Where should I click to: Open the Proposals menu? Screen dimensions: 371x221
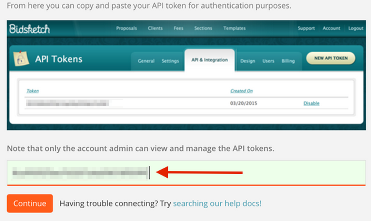coord(126,28)
